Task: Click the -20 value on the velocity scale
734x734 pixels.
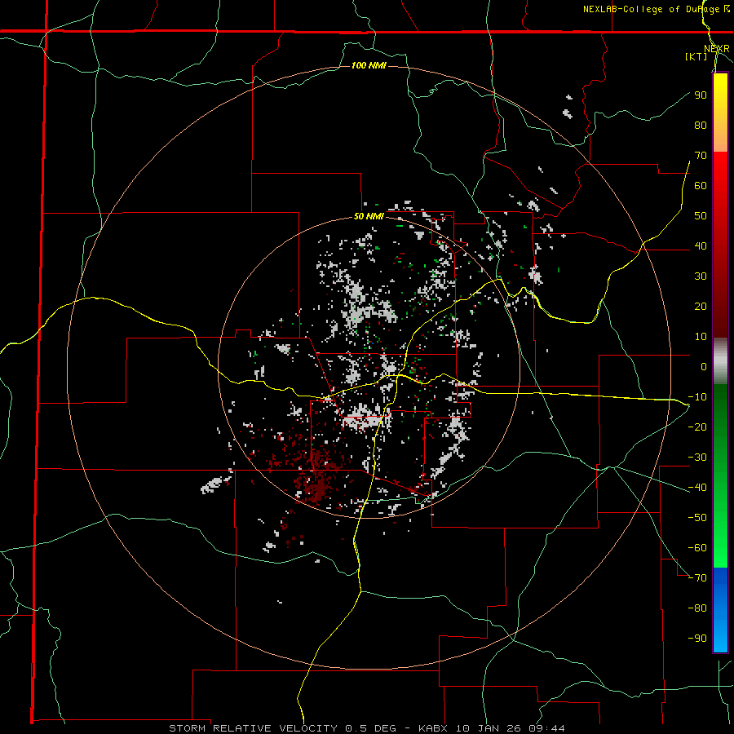Action: (697, 427)
